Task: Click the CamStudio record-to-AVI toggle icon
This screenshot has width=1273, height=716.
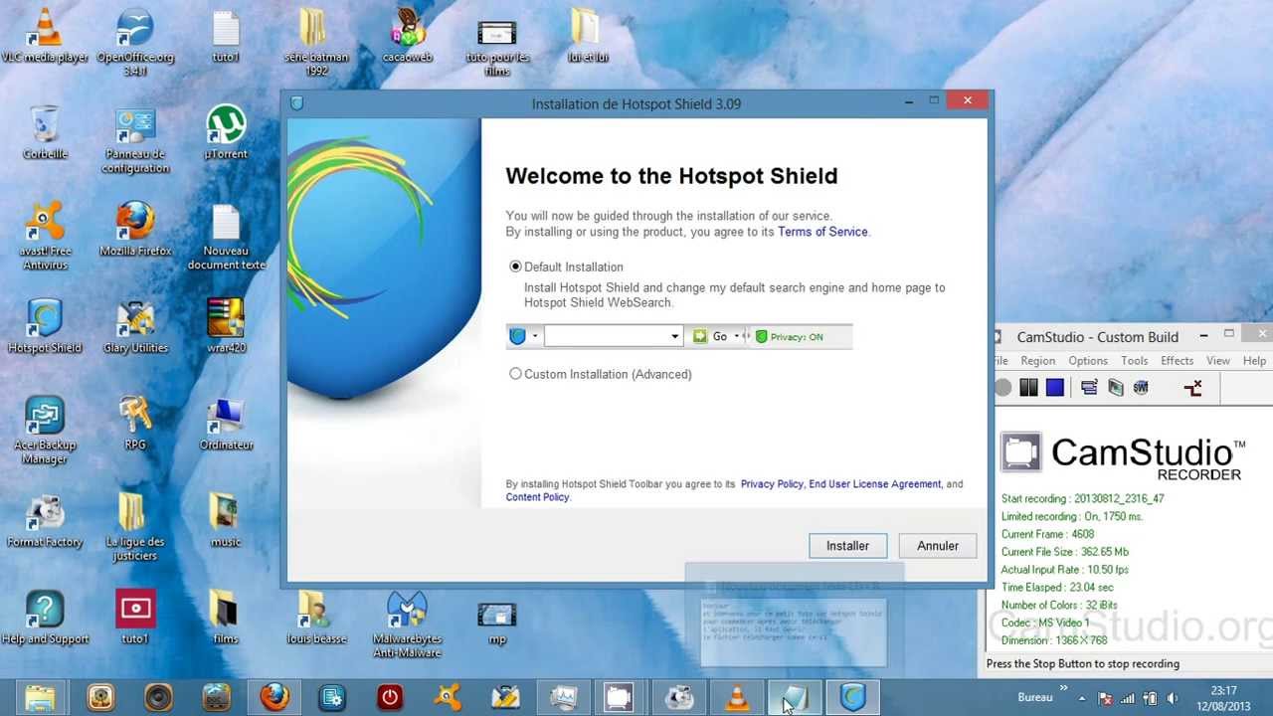Action: pos(1115,388)
